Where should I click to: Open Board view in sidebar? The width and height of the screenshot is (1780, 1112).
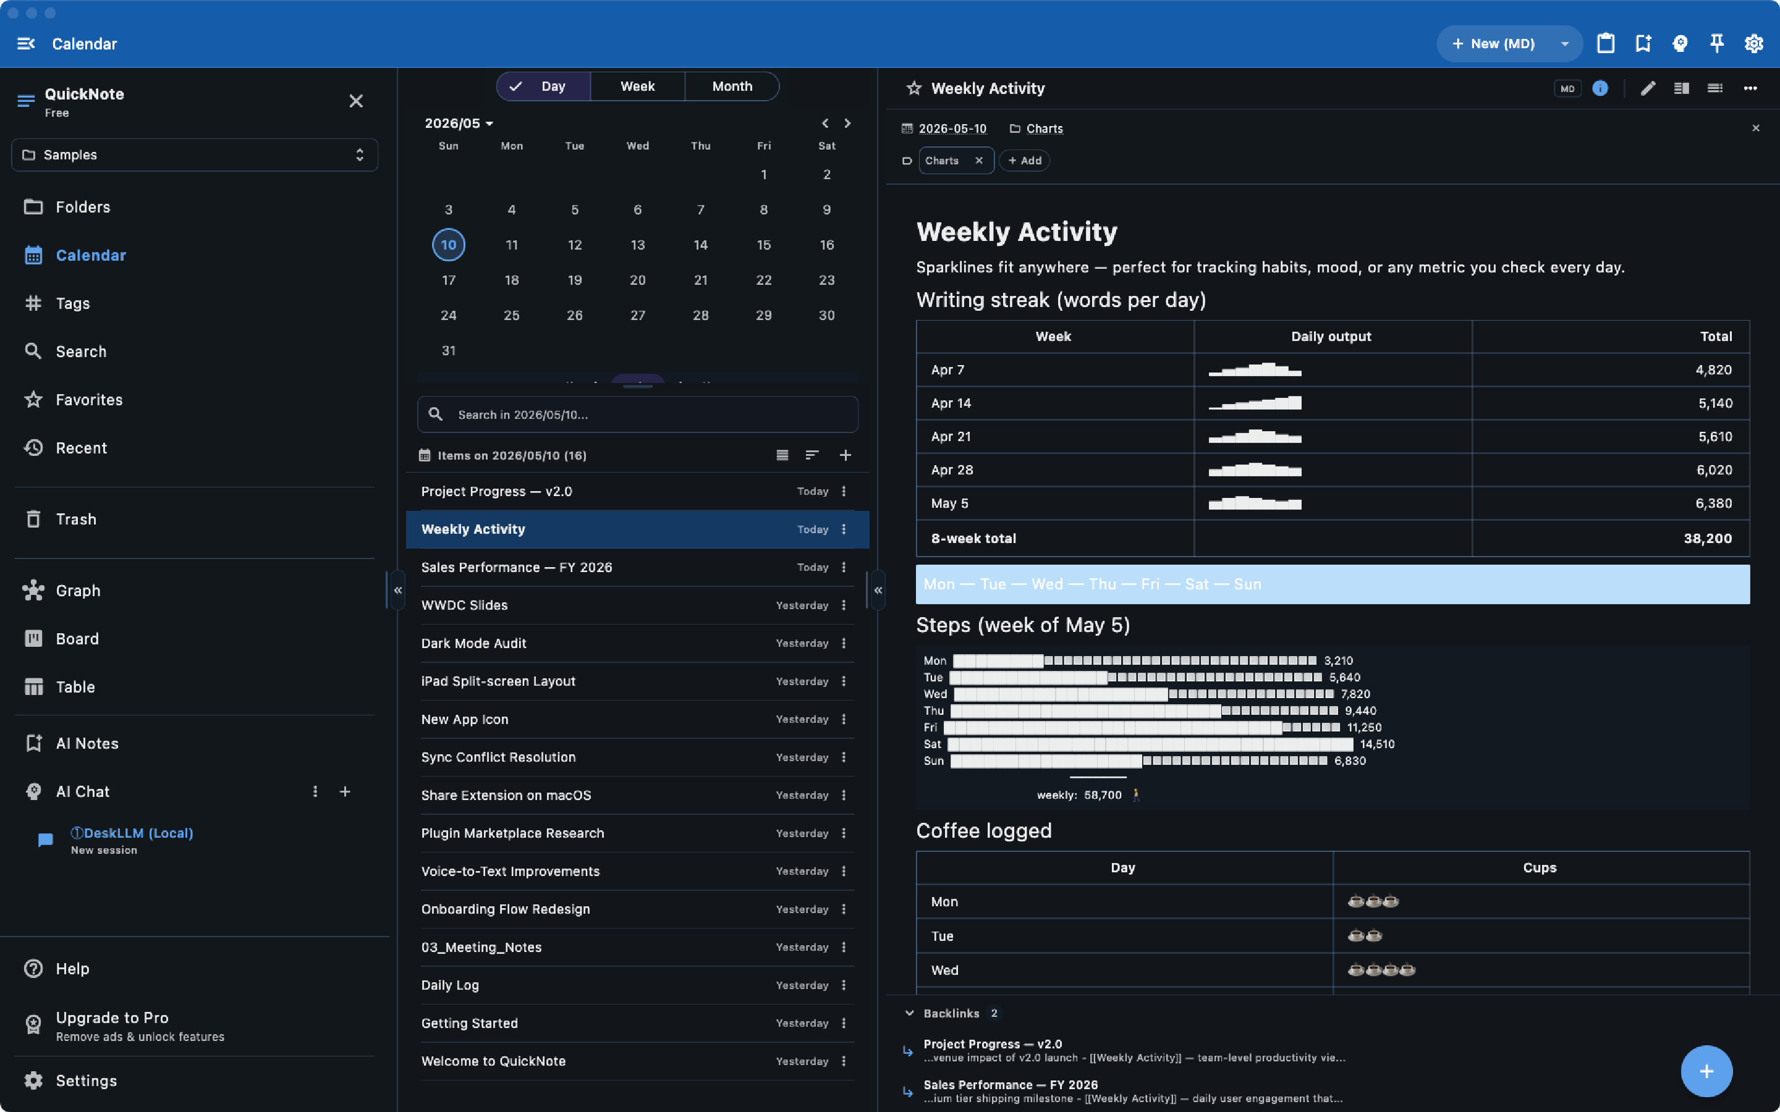point(194,638)
